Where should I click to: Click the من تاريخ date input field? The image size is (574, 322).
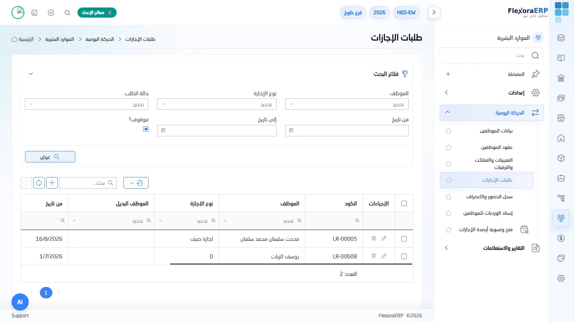[347, 131]
